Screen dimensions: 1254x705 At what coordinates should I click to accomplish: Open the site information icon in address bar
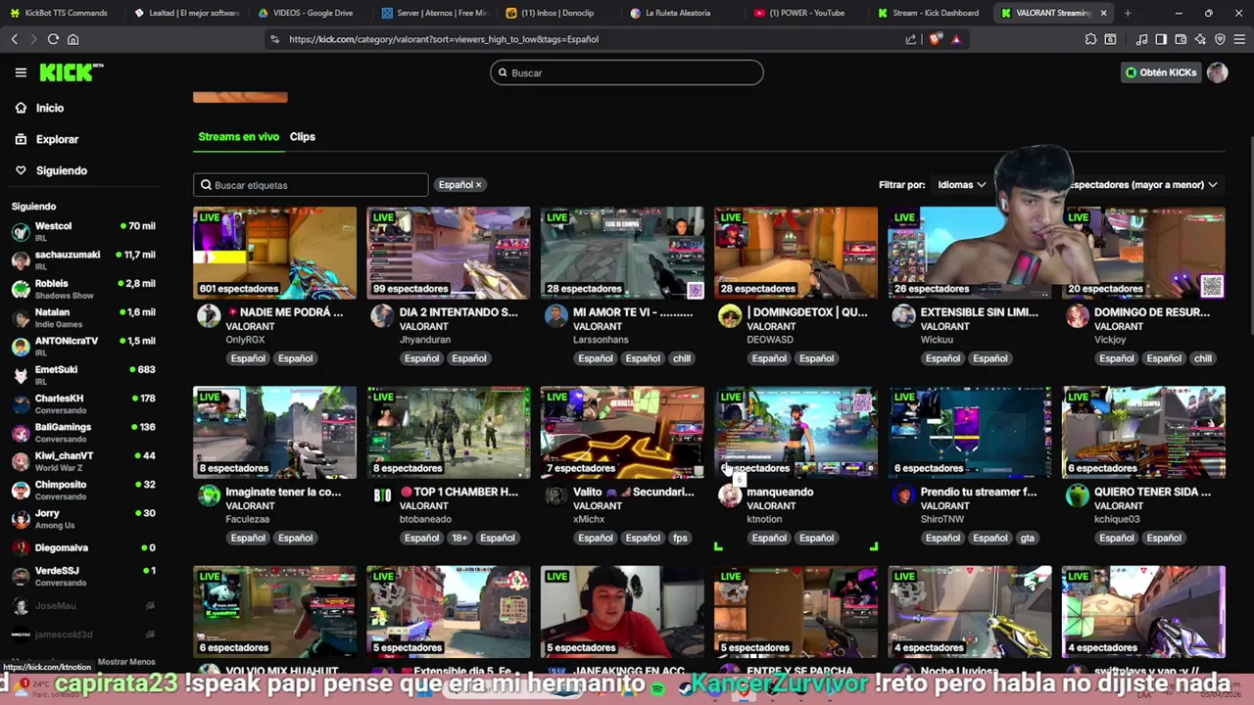tap(274, 39)
